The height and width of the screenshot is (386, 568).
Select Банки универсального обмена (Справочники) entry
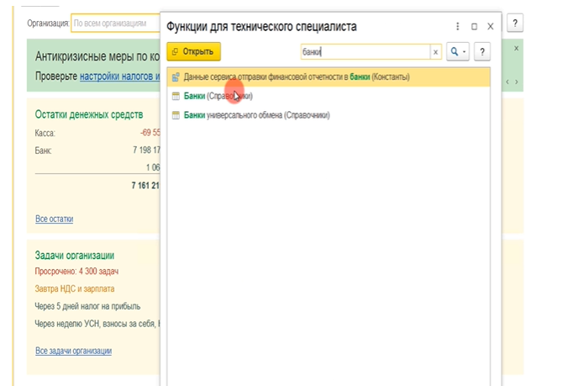[x=256, y=114]
